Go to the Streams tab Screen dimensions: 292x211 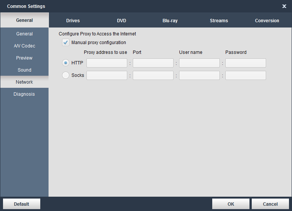(219, 21)
